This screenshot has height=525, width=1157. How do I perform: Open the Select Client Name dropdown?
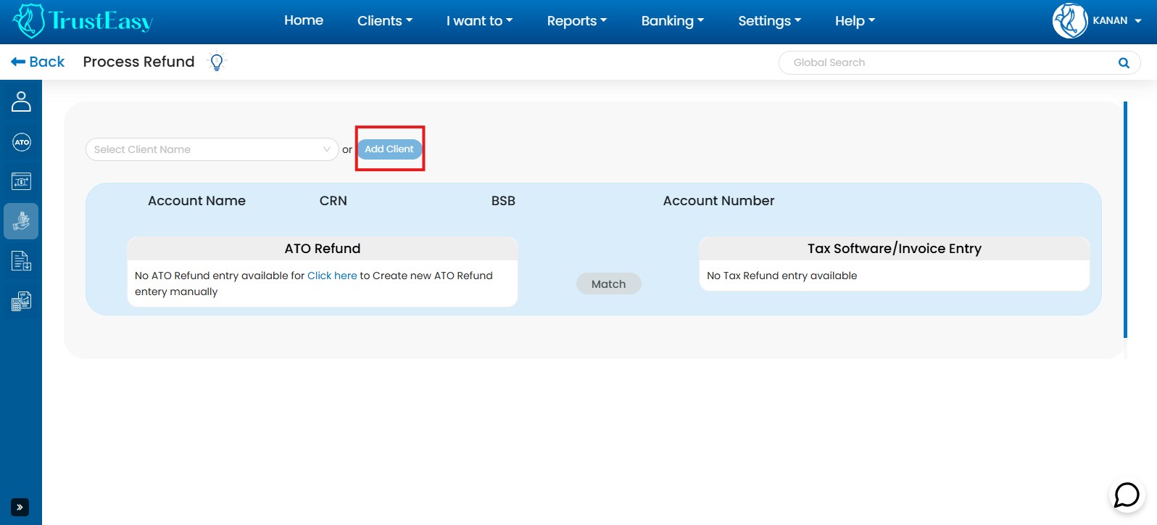[212, 149]
